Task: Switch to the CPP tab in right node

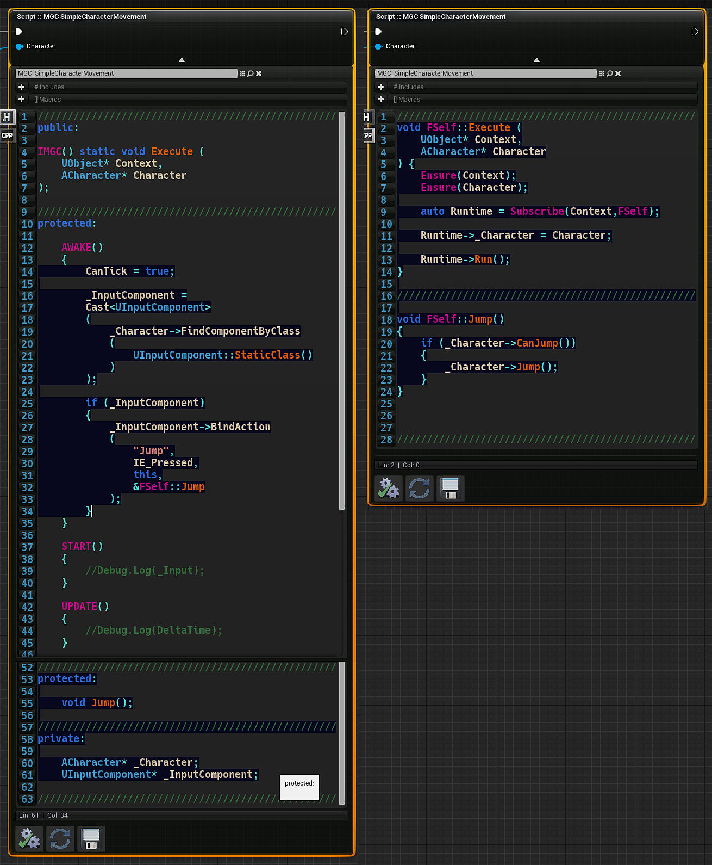Action: pos(368,135)
